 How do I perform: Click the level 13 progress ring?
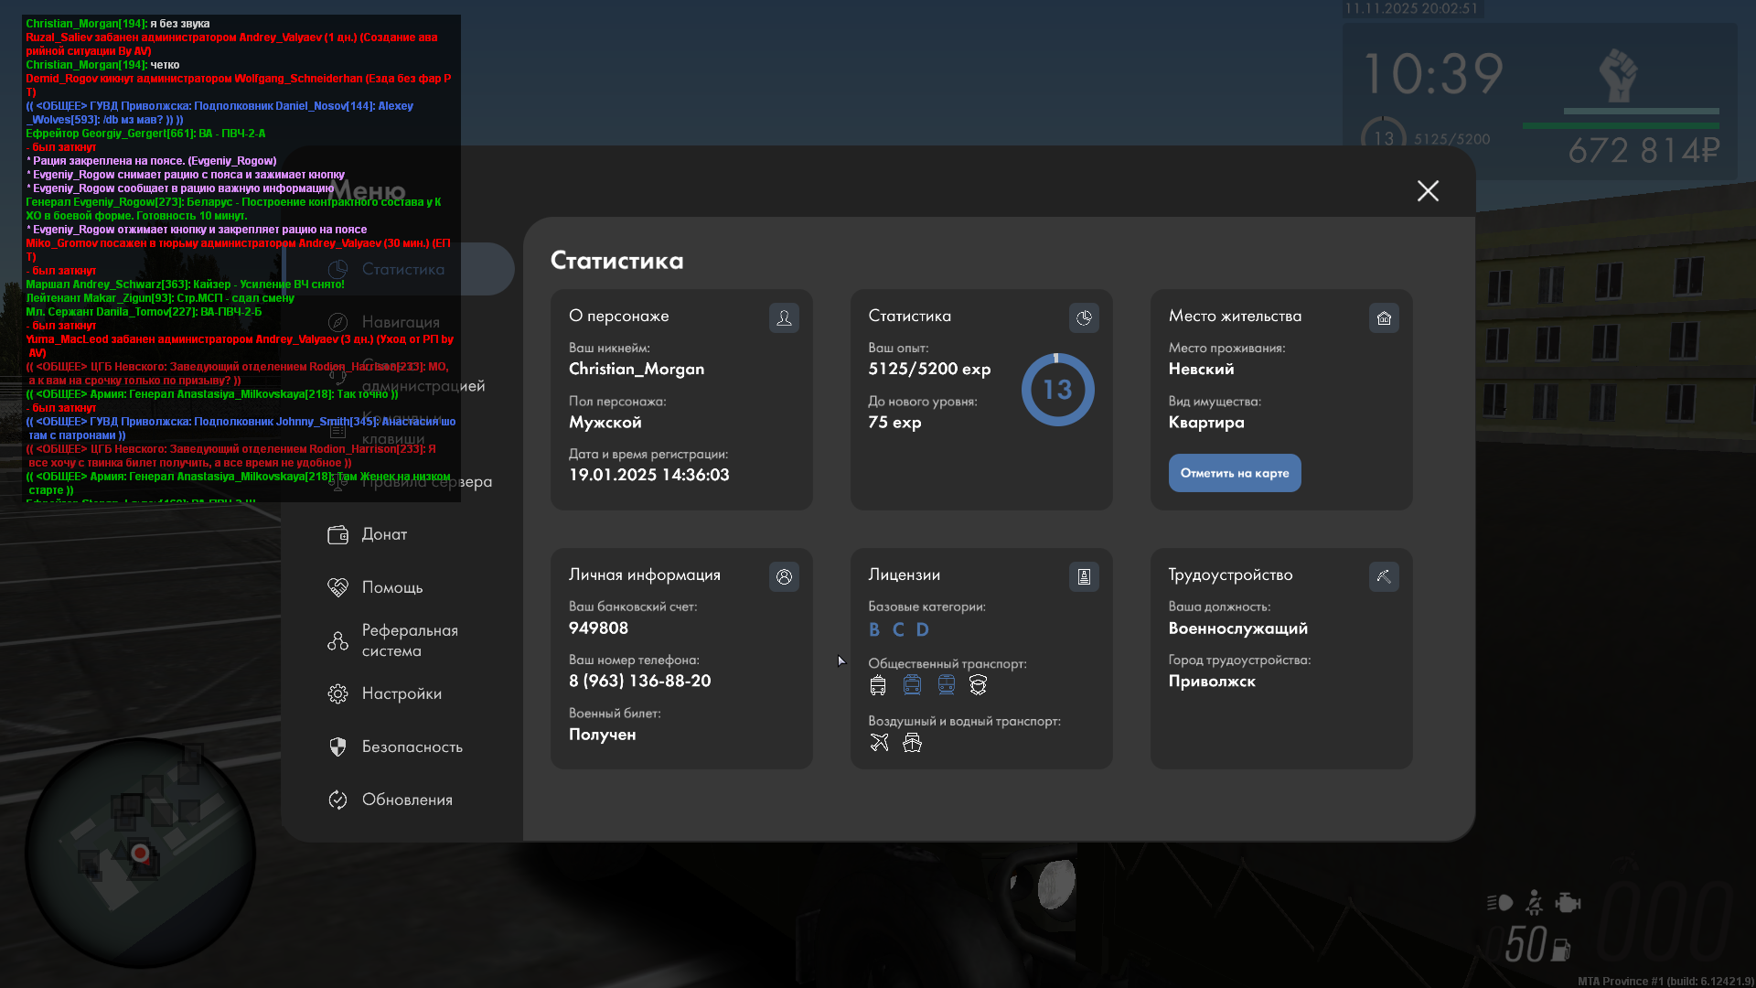click(x=1057, y=390)
